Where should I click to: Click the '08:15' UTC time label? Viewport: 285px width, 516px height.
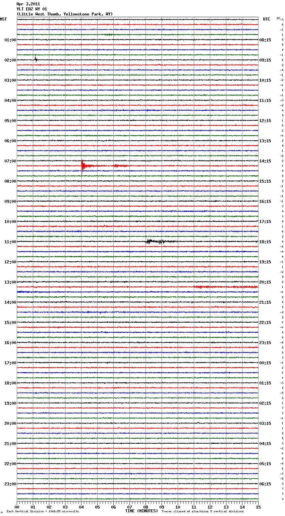265,40
